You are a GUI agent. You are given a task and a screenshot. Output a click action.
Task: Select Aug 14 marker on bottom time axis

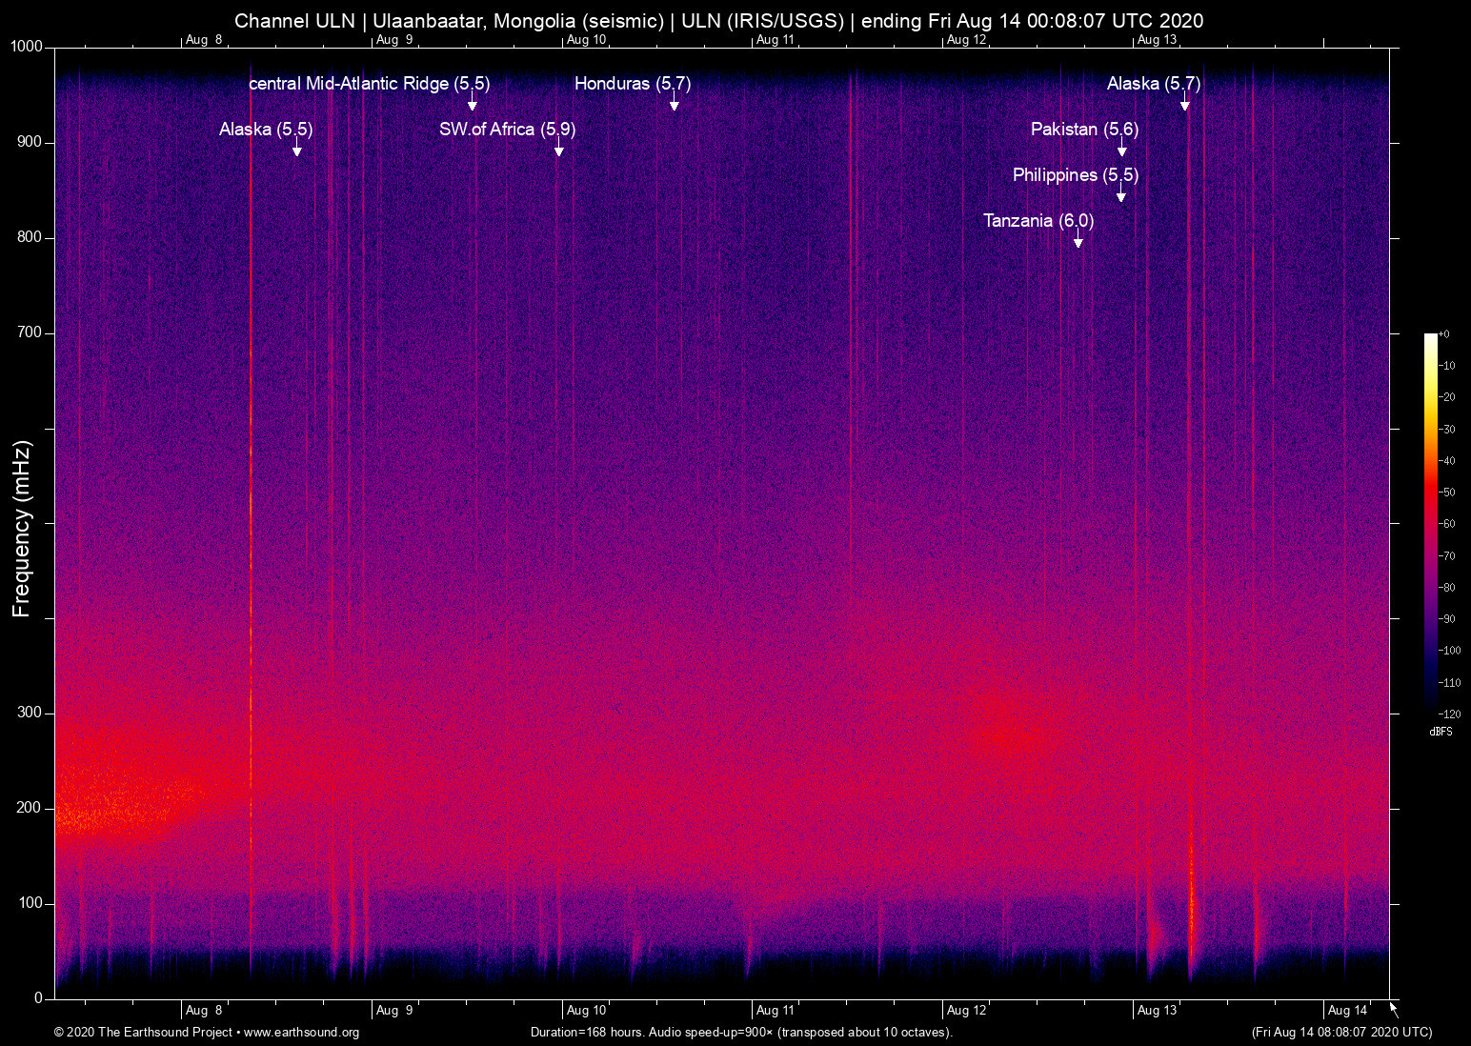(x=1347, y=1010)
